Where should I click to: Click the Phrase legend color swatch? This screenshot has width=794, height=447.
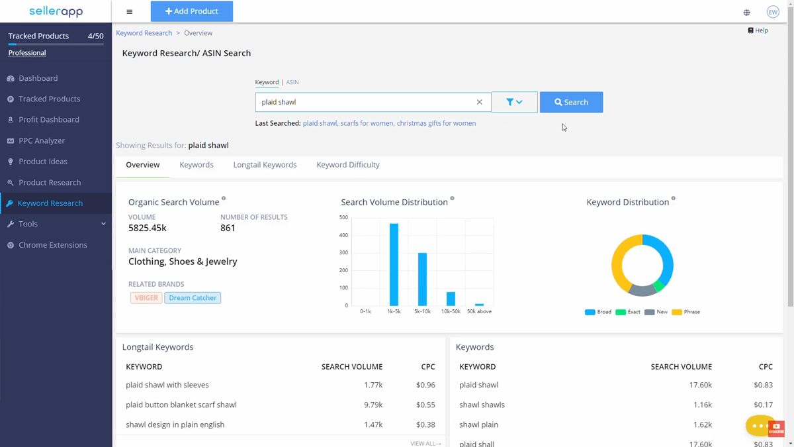pyautogui.click(x=677, y=312)
